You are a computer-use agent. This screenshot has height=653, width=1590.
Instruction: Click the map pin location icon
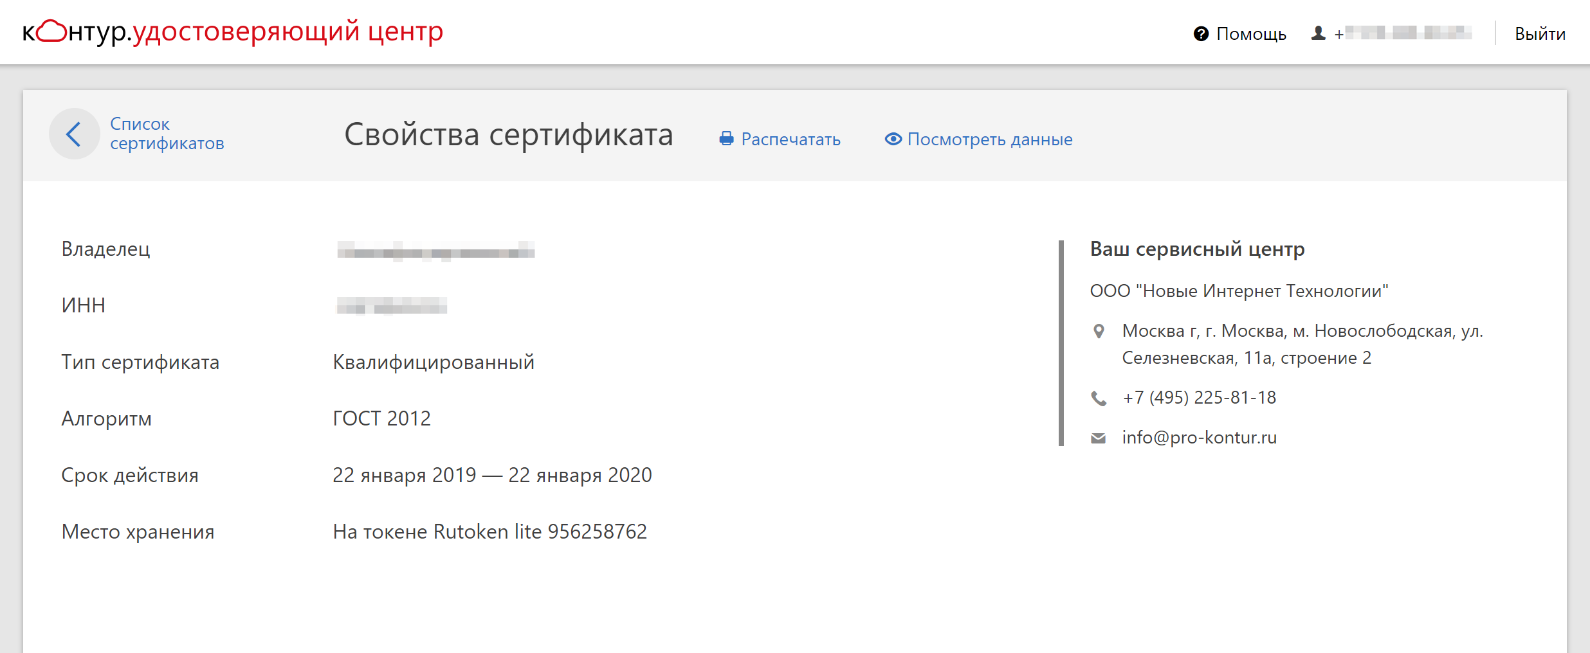(x=1099, y=332)
